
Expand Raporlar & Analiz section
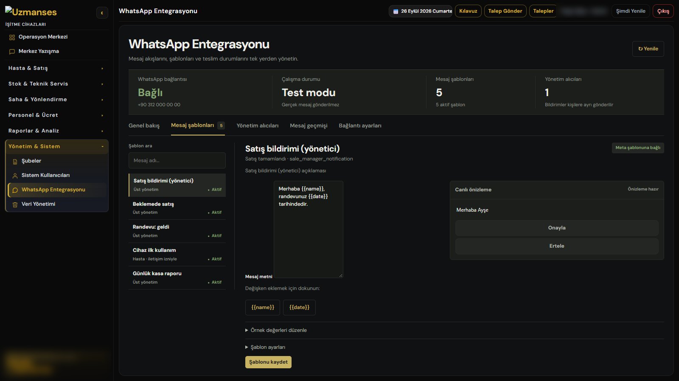56,131
